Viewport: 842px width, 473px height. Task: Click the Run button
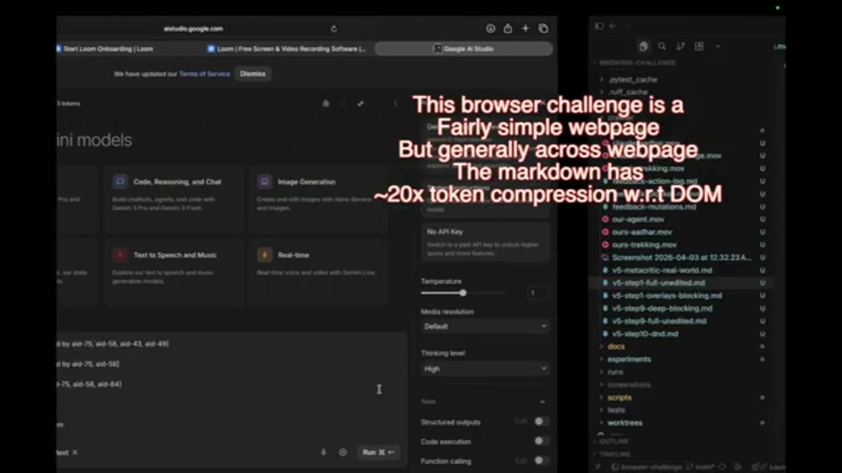tap(378, 452)
